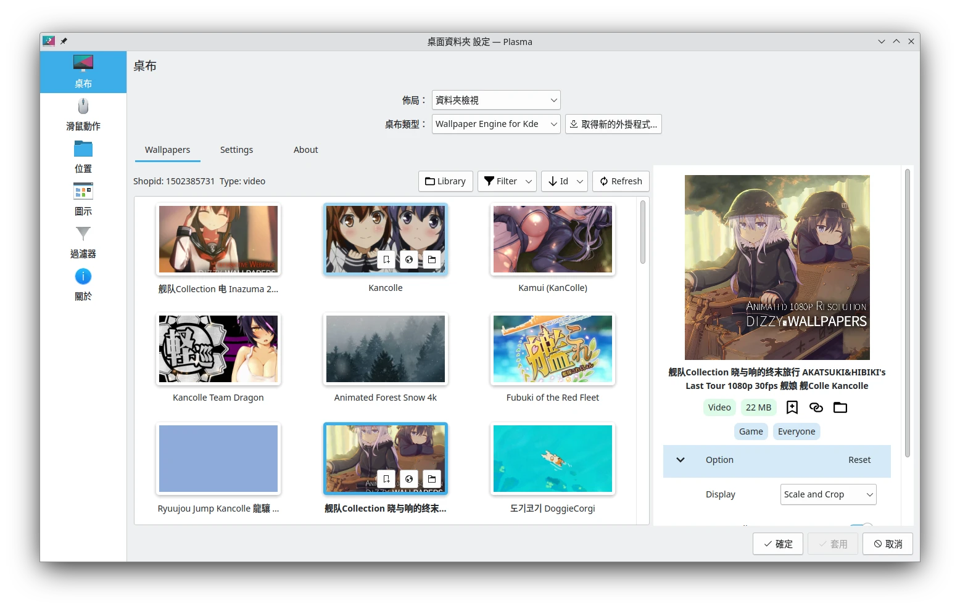Image resolution: width=960 pixels, height=609 pixels.
Task: Click globe icon on 舰队Collection 晓与响 thumbnail
Action: [409, 479]
